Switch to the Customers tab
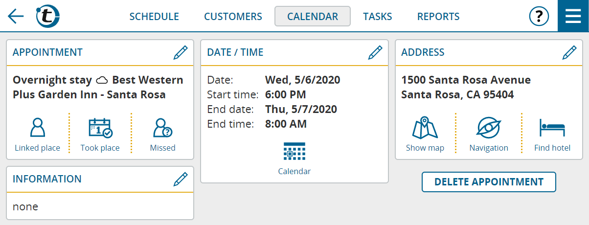Image resolution: width=589 pixels, height=225 pixels. pyautogui.click(x=233, y=16)
